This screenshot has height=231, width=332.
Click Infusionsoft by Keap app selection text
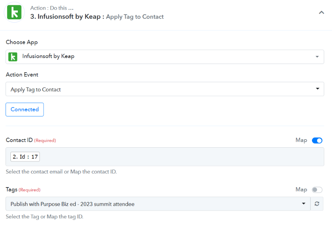(x=48, y=57)
